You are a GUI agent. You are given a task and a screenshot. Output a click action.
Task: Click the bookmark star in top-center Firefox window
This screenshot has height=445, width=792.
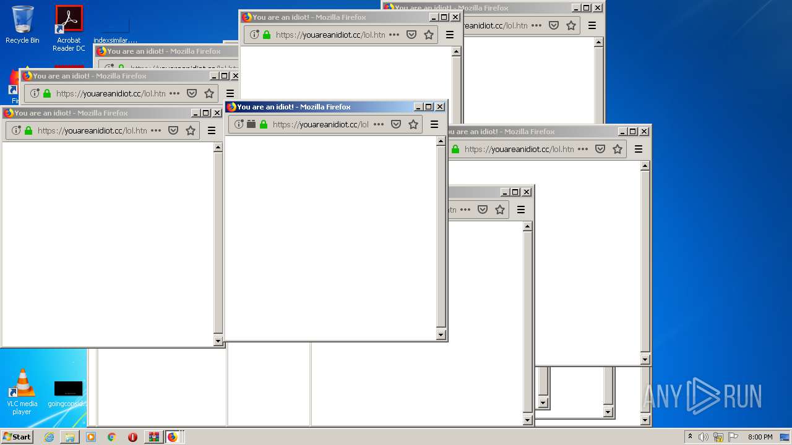pos(429,35)
